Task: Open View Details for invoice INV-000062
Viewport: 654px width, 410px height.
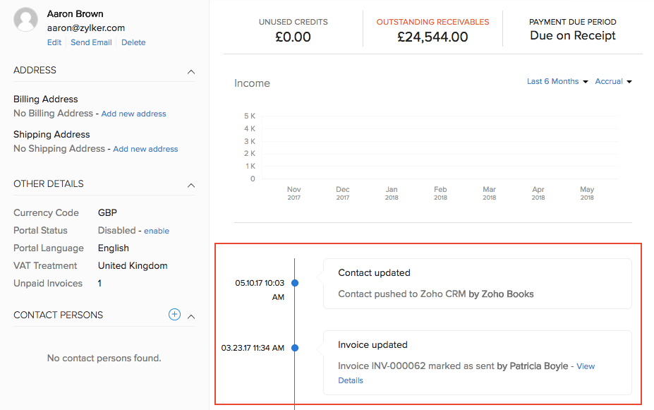Action: pos(585,366)
